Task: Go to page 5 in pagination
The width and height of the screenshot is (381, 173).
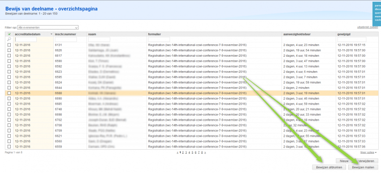Action: coord(192,152)
